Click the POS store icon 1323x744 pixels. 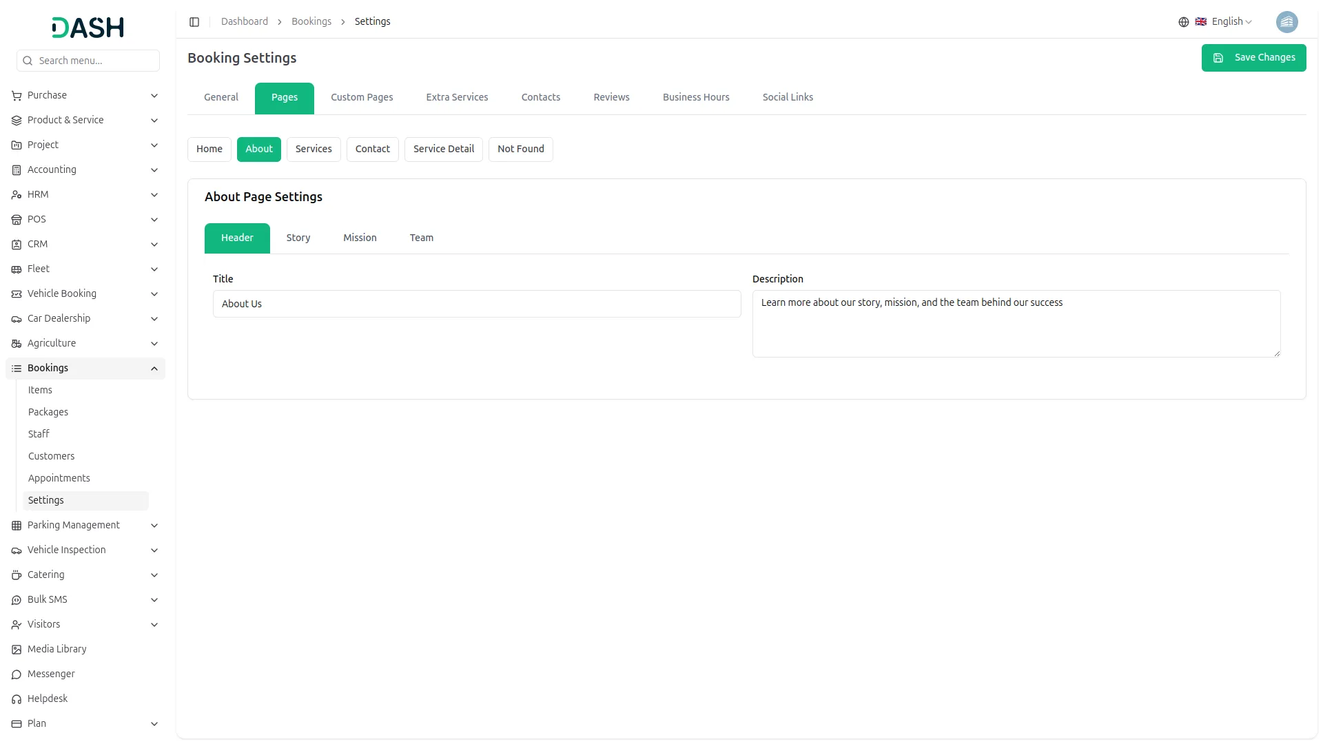17,220
